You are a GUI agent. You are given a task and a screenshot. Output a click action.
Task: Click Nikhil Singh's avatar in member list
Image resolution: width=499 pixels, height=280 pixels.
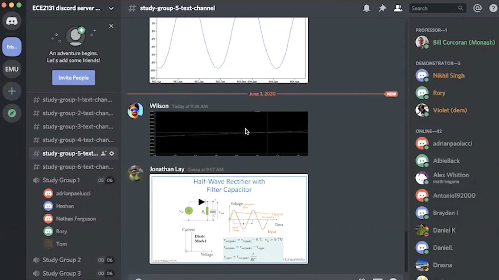pyautogui.click(x=422, y=75)
